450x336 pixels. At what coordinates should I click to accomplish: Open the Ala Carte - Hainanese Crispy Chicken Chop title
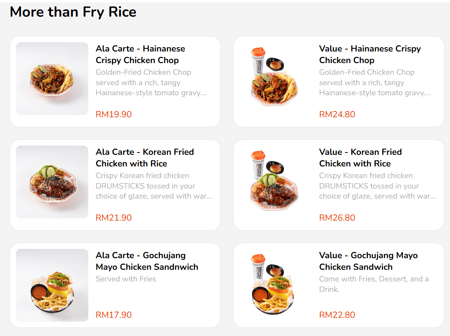click(140, 55)
